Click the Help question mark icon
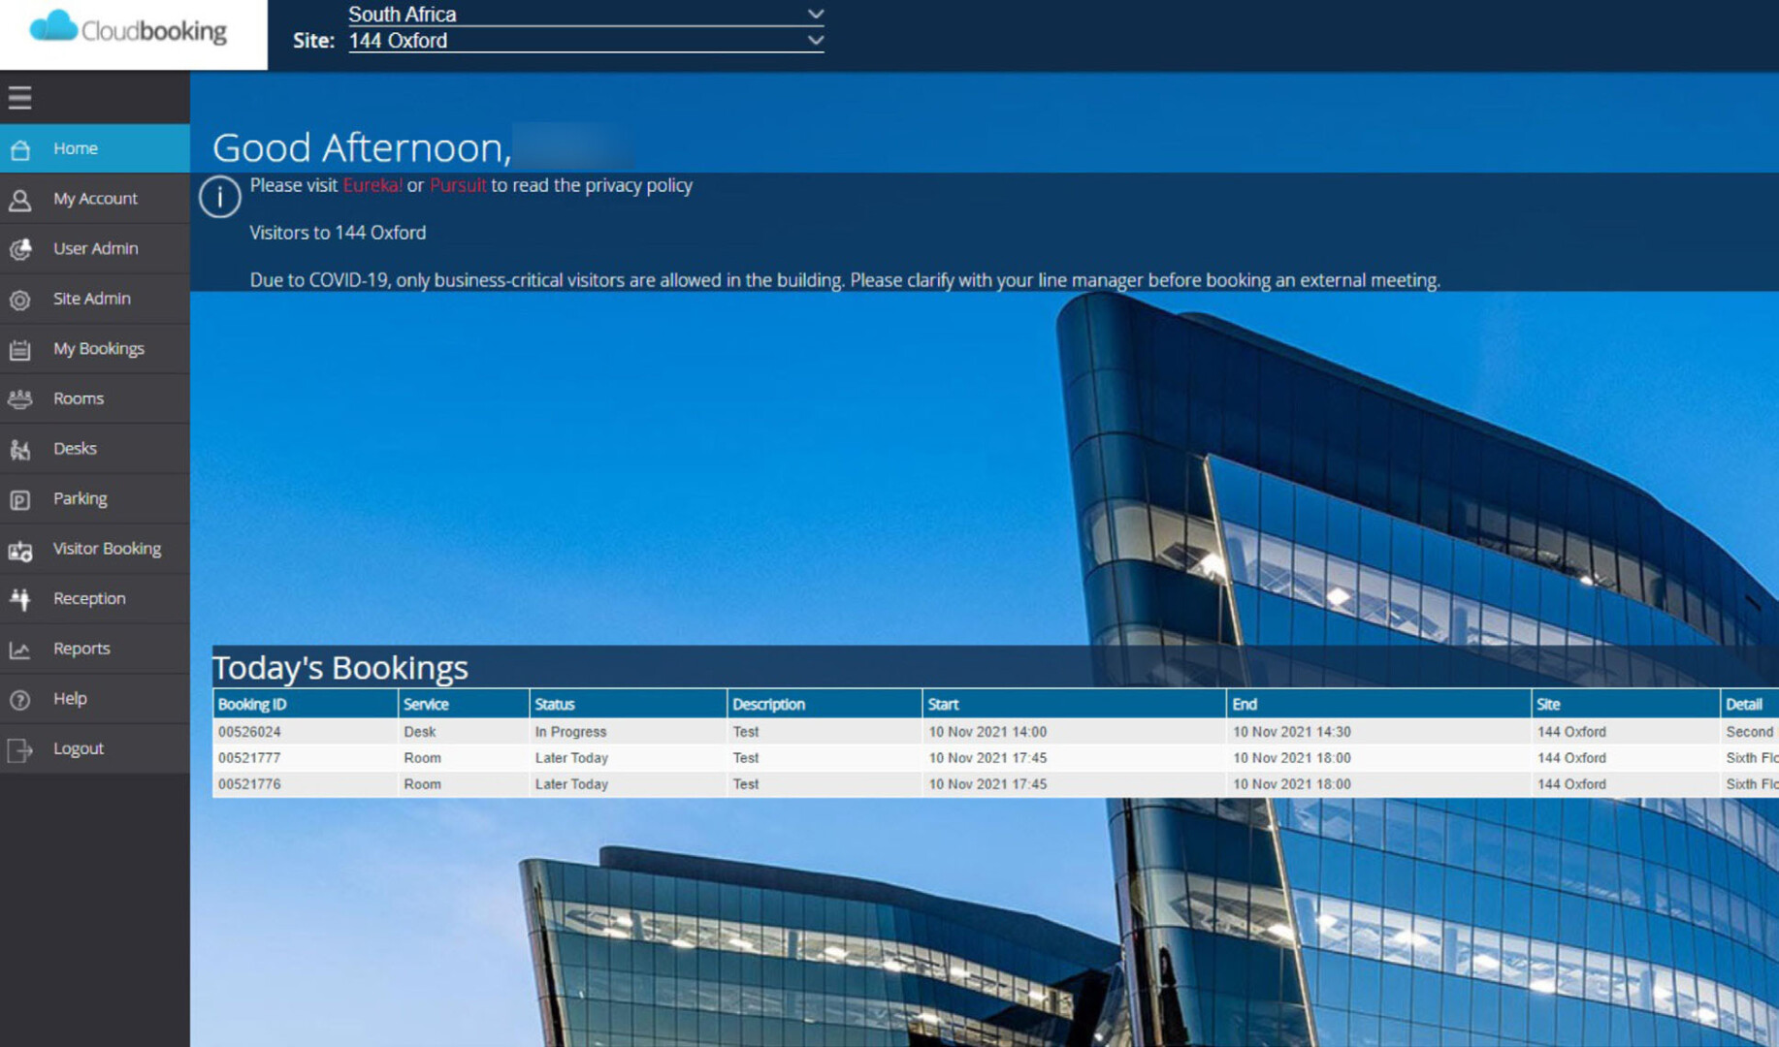 point(19,699)
